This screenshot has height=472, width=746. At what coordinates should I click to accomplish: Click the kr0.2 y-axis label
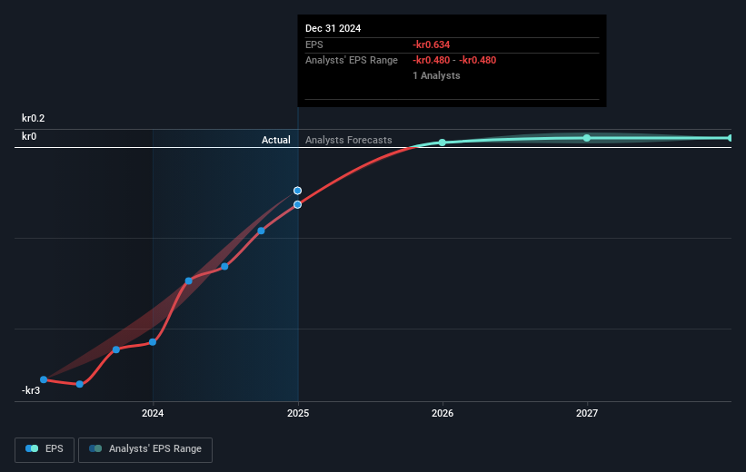click(34, 118)
